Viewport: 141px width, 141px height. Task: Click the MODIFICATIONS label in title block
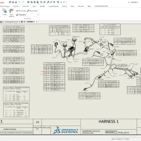pyautogui.click(x=10, y=129)
